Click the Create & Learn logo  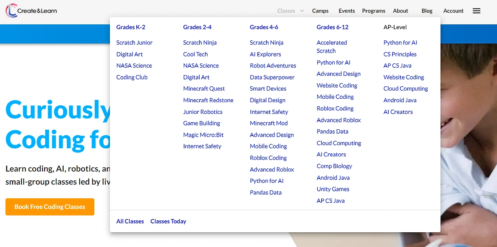(x=31, y=10)
